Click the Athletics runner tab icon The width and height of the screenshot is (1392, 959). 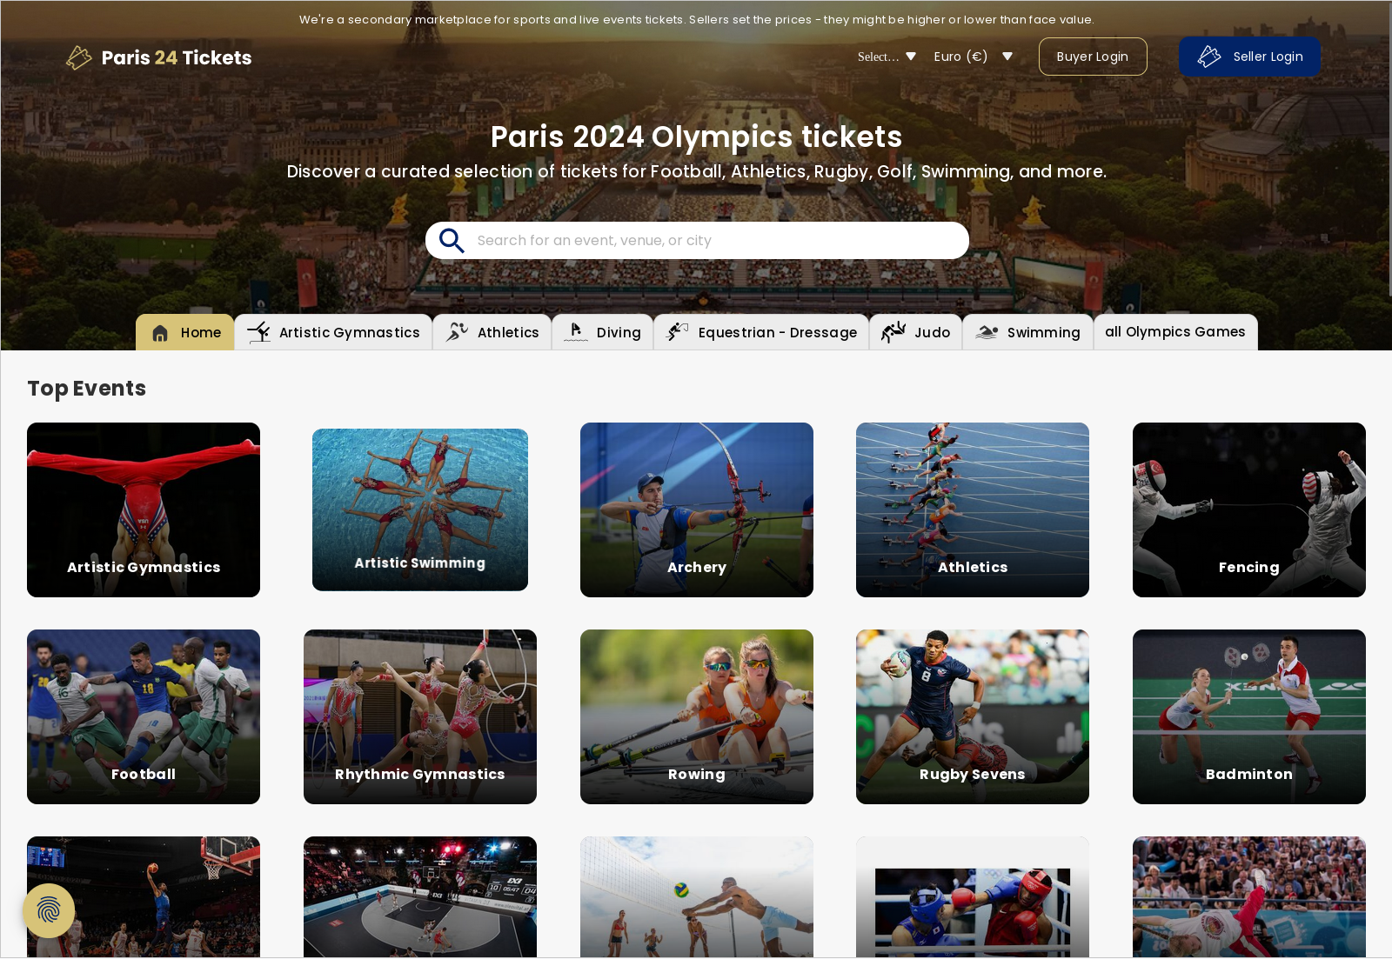pos(457,332)
